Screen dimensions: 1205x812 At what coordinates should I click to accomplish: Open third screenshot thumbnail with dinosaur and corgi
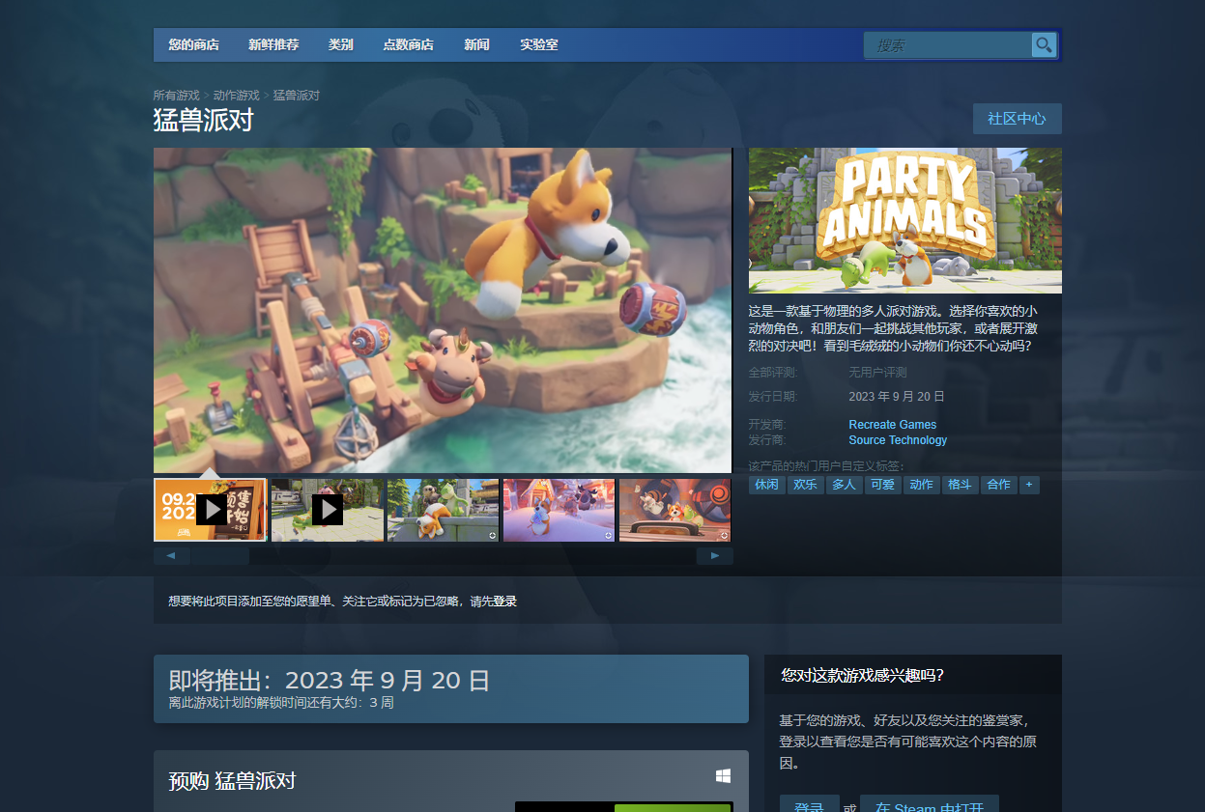pyautogui.click(x=443, y=510)
